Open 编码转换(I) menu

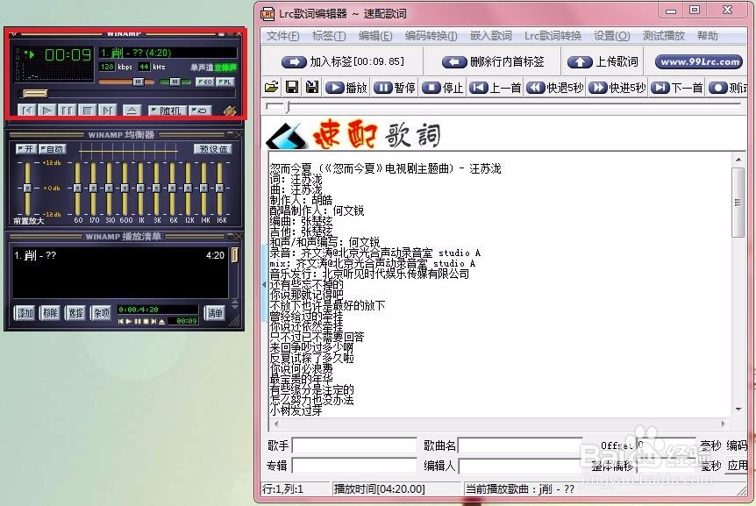431,36
